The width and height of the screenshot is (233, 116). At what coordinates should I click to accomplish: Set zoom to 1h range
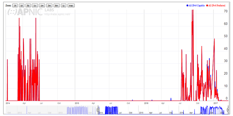click(x=15, y=6)
